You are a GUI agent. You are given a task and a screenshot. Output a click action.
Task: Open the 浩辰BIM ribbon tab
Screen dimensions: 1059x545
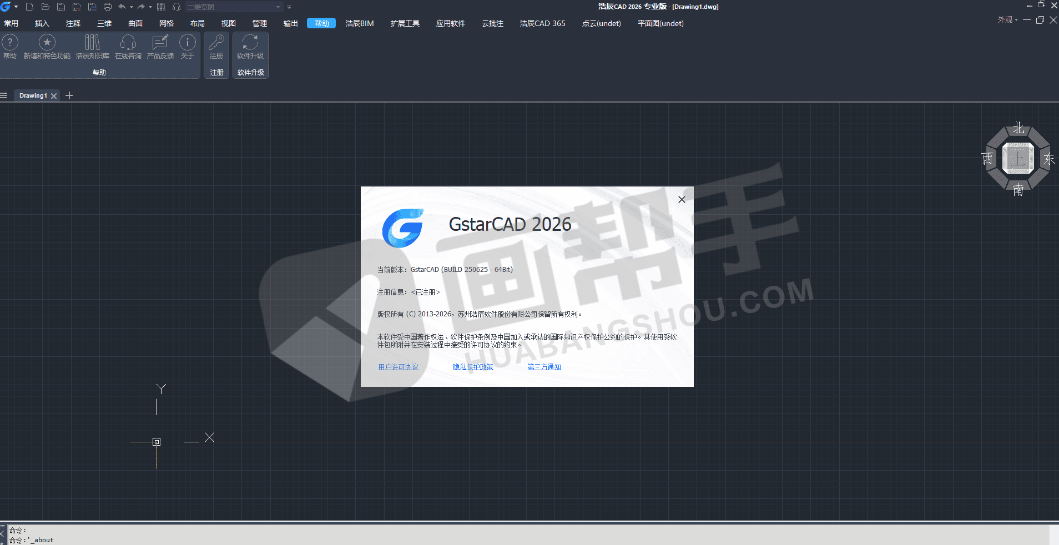pyautogui.click(x=360, y=23)
